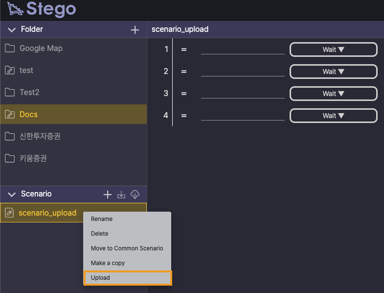Grab the row 1 drag handle icon

tap(184, 49)
